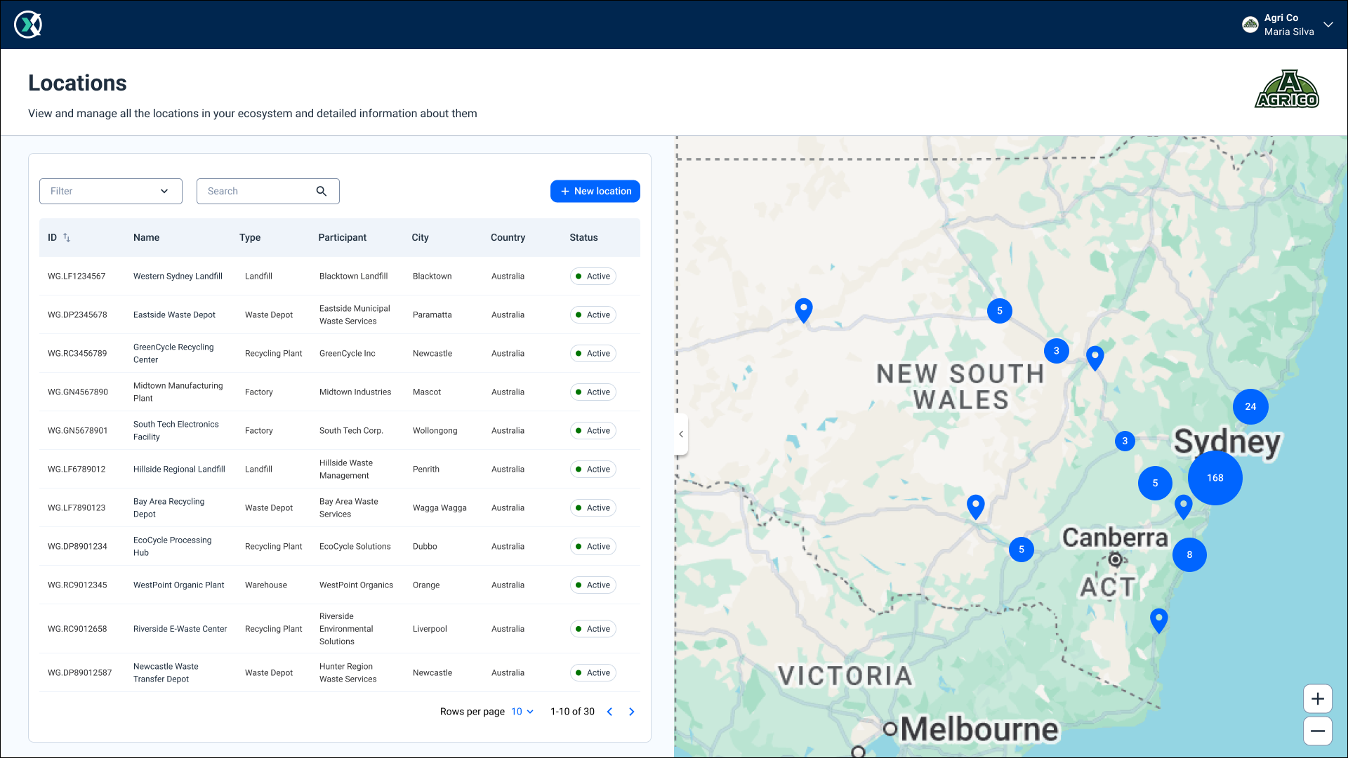Click the New location button
The height and width of the screenshot is (758, 1348).
click(x=595, y=191)
